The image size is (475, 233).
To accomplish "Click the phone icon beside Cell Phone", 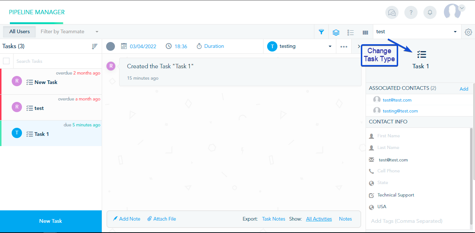I will 371,171.
